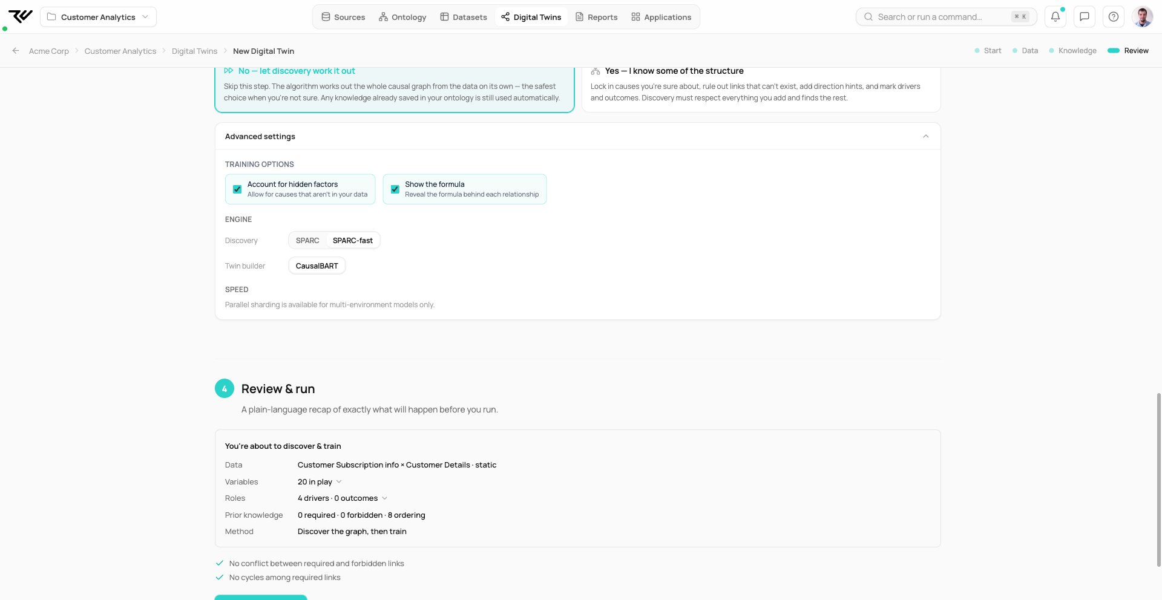Go to the Knowledge step
This screenshot has width=1162, height=600.
pyautogui.click(x=1072, y=51)
